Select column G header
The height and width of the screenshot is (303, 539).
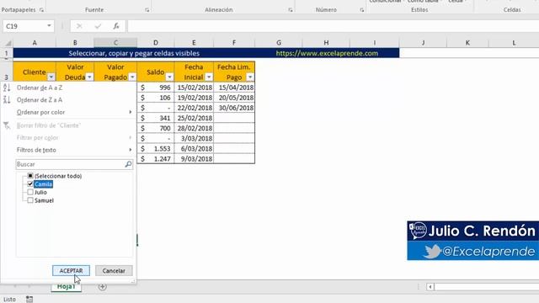(x=279, y=43)
